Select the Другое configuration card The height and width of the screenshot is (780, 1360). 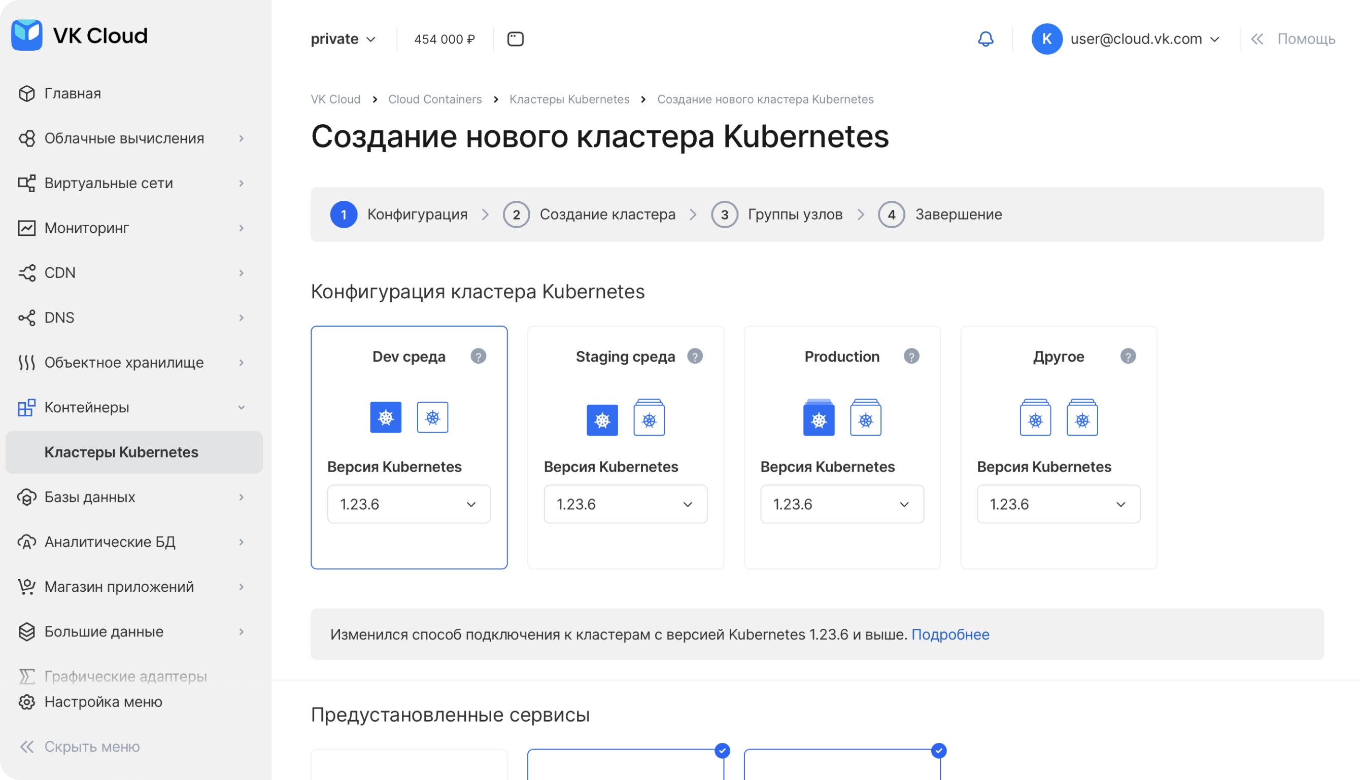[x=1059, y=447]
